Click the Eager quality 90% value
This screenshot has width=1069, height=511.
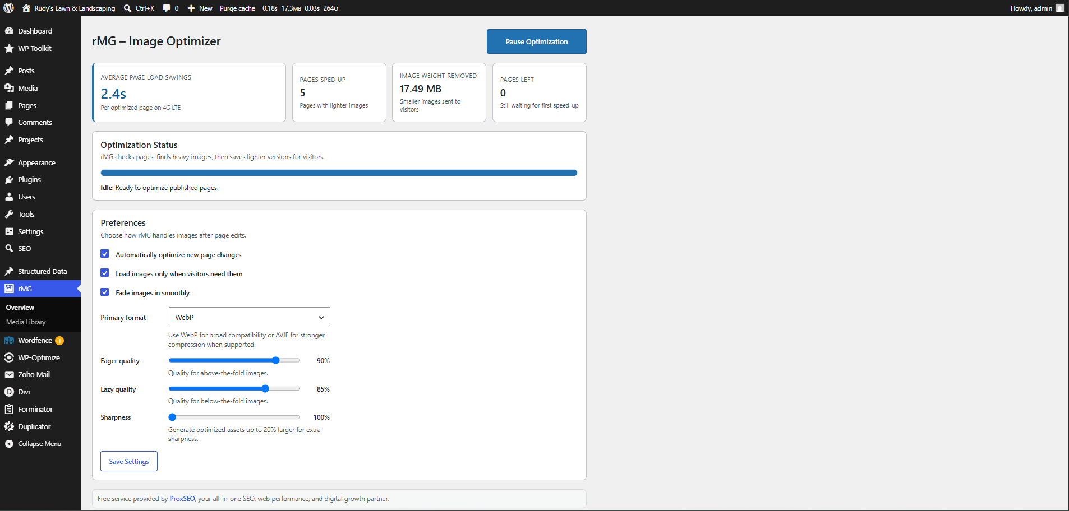point(323,361)
